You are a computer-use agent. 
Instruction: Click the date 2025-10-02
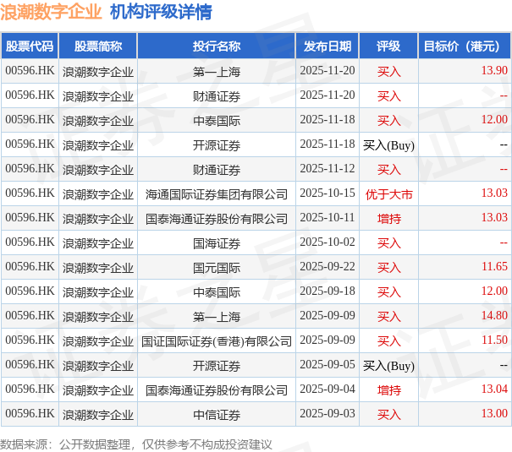coord(328,242)
